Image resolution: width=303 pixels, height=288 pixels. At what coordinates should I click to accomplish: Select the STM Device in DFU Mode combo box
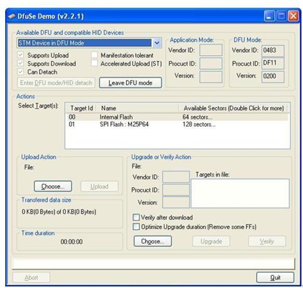(89, 43)
